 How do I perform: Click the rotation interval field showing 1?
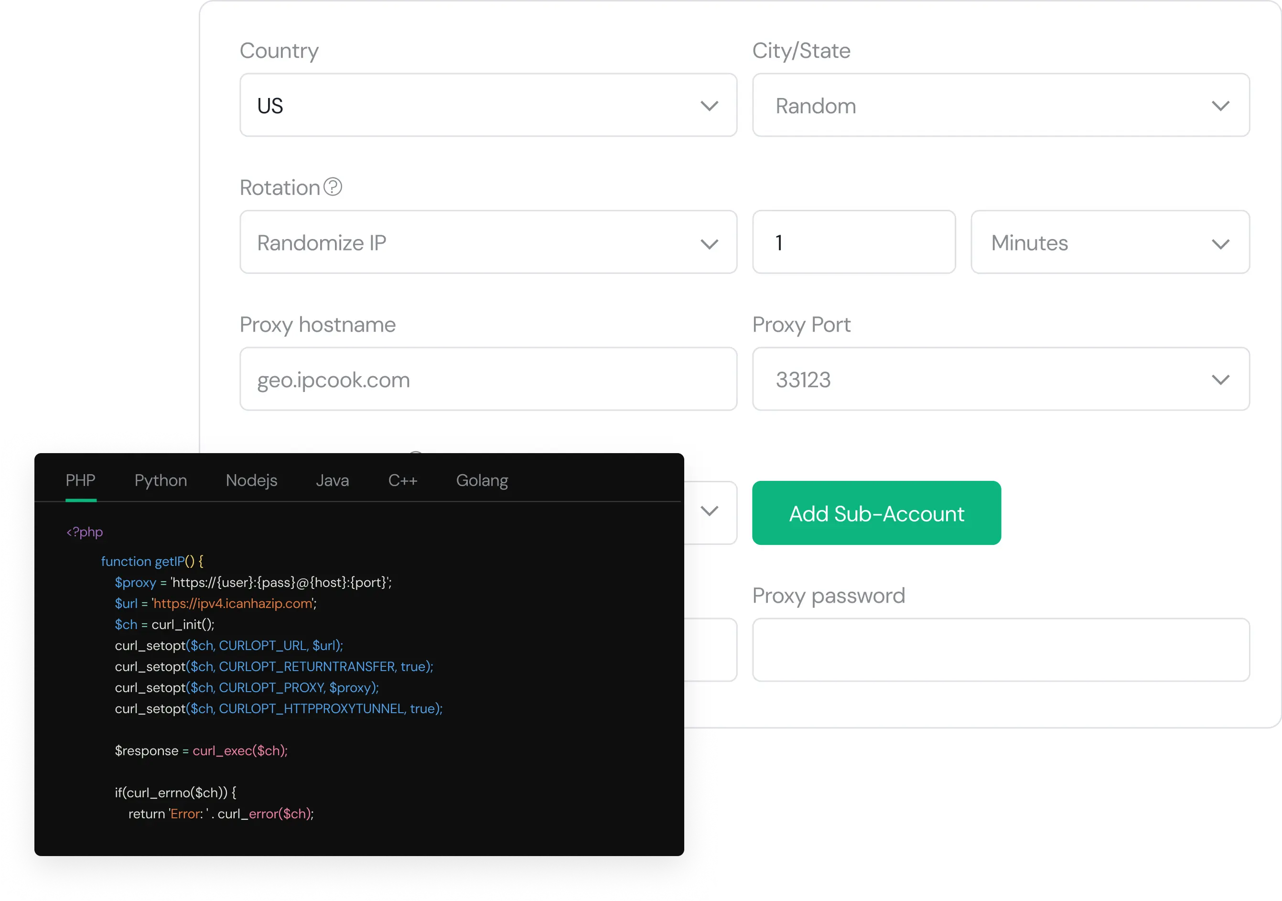tap(854, 242)
